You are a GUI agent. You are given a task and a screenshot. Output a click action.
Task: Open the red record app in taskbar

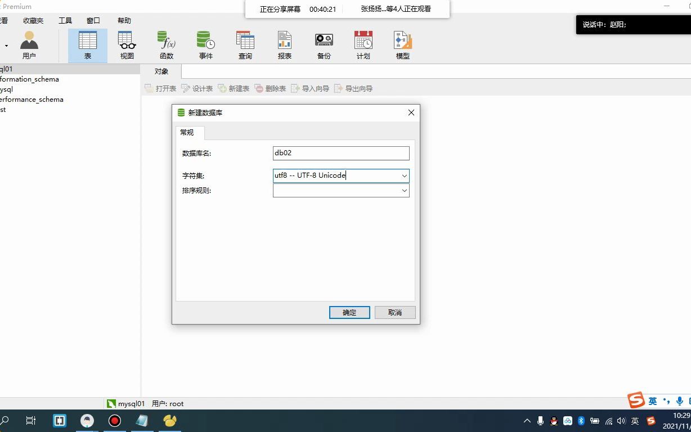115,421
